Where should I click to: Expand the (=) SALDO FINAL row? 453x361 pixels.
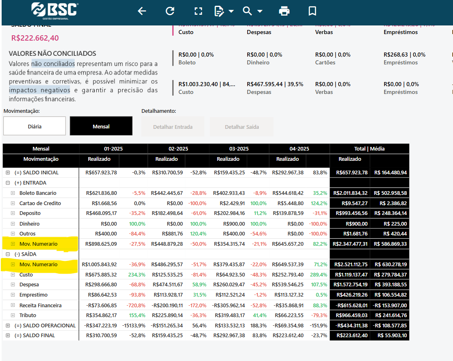[x=8, y=336]
